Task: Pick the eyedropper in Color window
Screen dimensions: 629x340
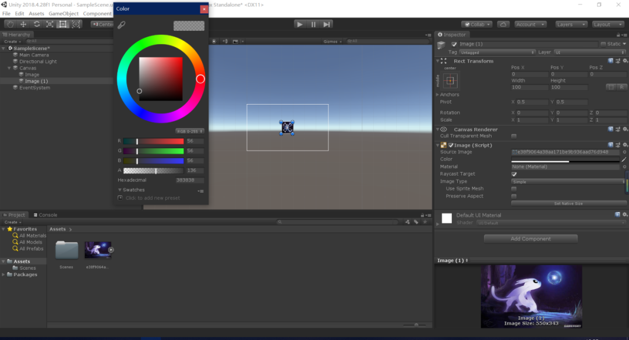Action: 122,25
